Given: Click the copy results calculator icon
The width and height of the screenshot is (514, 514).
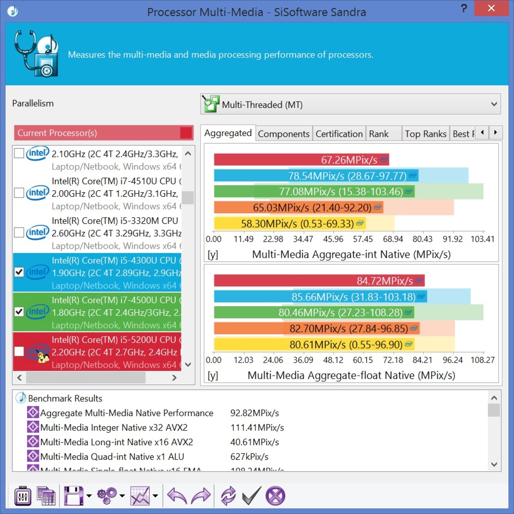Looking at the screenshot, I should tap(46, 495).
